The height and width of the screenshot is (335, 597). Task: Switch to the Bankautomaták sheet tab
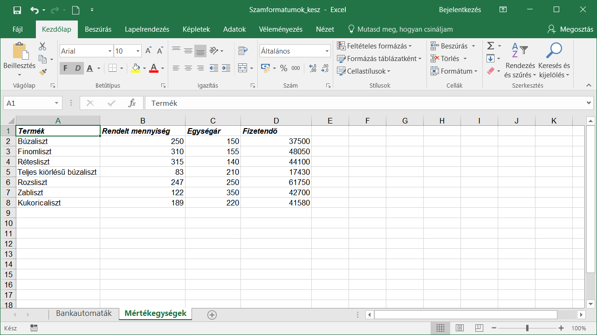84,314
